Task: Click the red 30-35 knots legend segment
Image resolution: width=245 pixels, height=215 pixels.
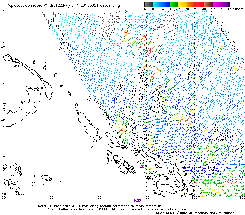Action: [x=200, y=4]
